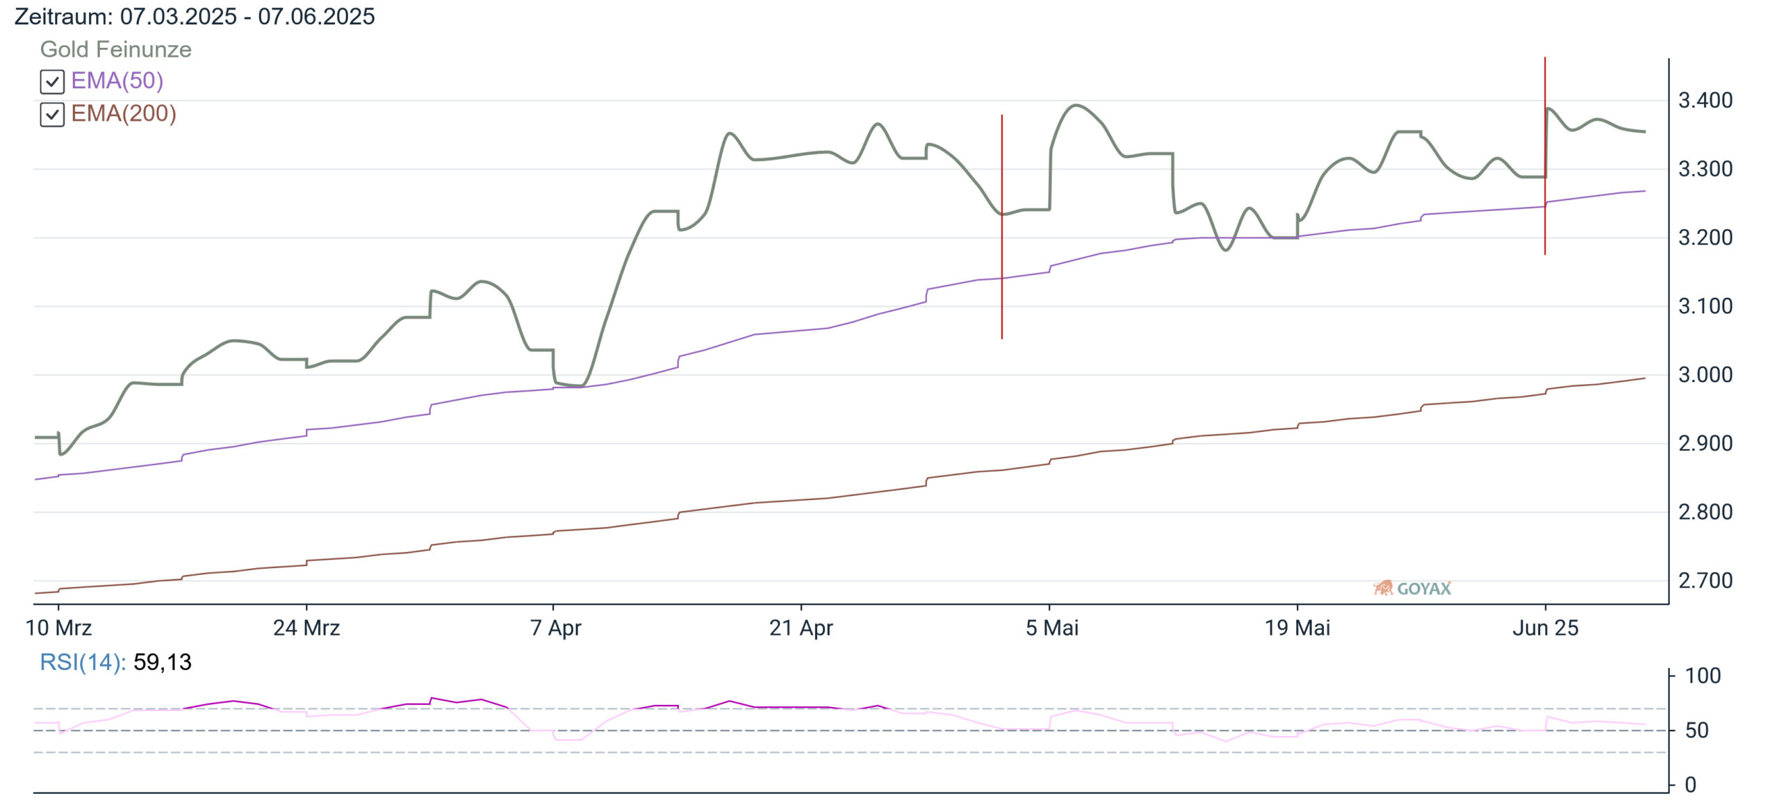Click the red vertical marker near 5 Mai
This screenshot has width=1779, height=800.
point(1001,227)
